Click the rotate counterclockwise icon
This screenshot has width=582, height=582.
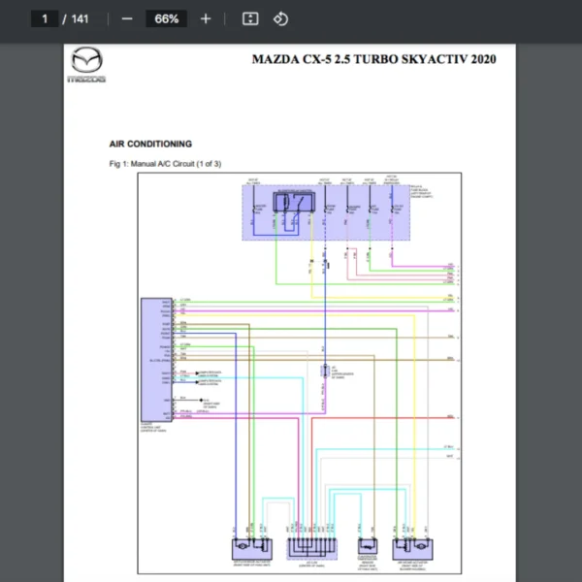pos(280,18)
